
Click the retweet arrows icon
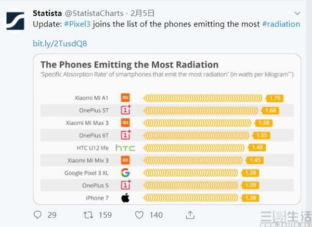click(x=88, y=214)
